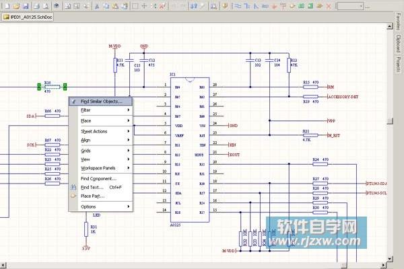Navigate hierarchy up/down icon
404x269 pixels.
pos(193,5)
